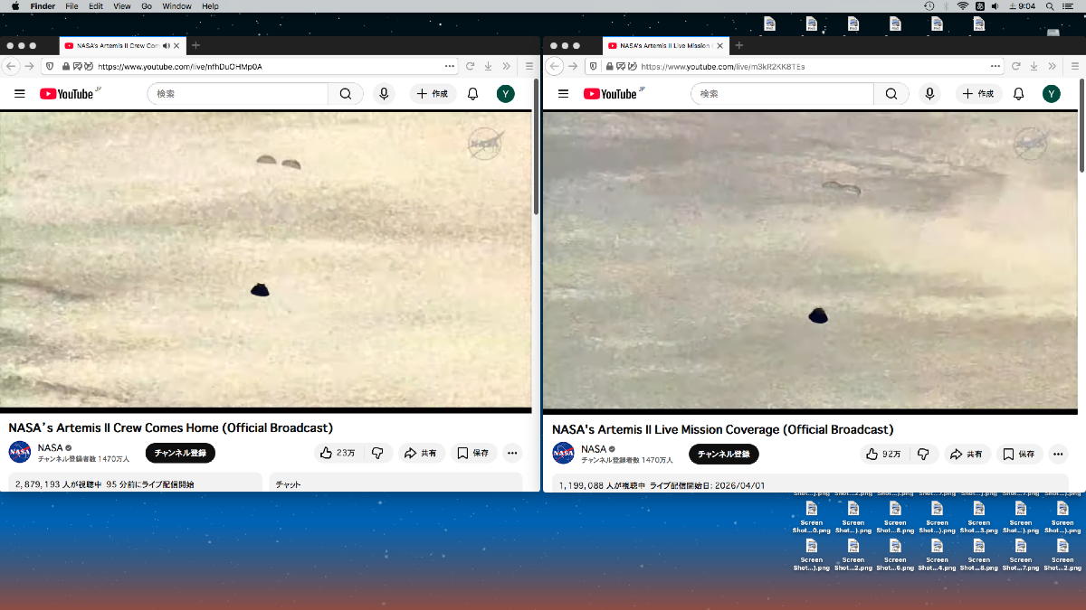
Task: Open page actions ellipsis in right URL bar
Action: [995, 66]
